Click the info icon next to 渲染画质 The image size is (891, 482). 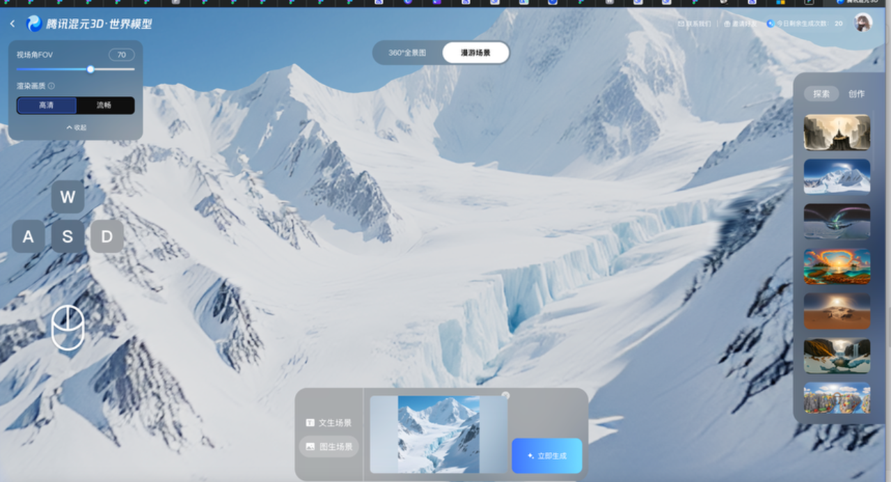[x=52, y=86]
